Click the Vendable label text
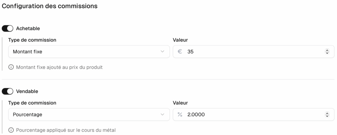 pyautogui.click(x=27, y=92)
